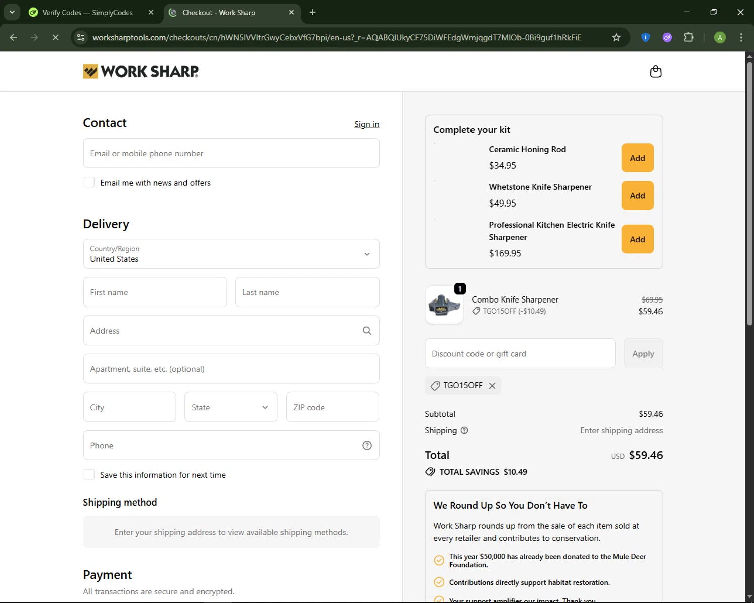The image size is (754, 603).
Task: Click the forward navigation arrow
Action: pos(34,37)
